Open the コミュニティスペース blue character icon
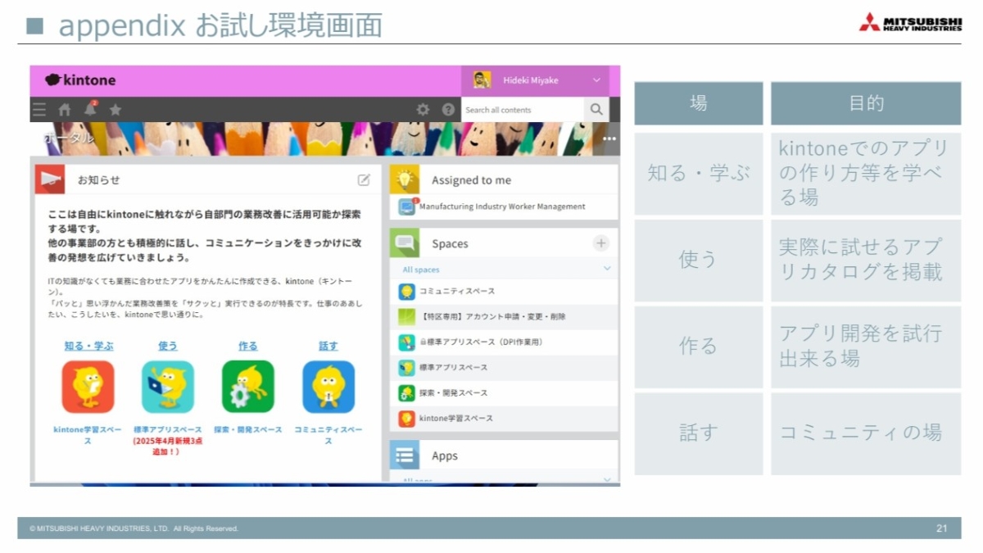The width and height of the screenshot is (983, 553). pyautogui.click(x=328, y=387)
